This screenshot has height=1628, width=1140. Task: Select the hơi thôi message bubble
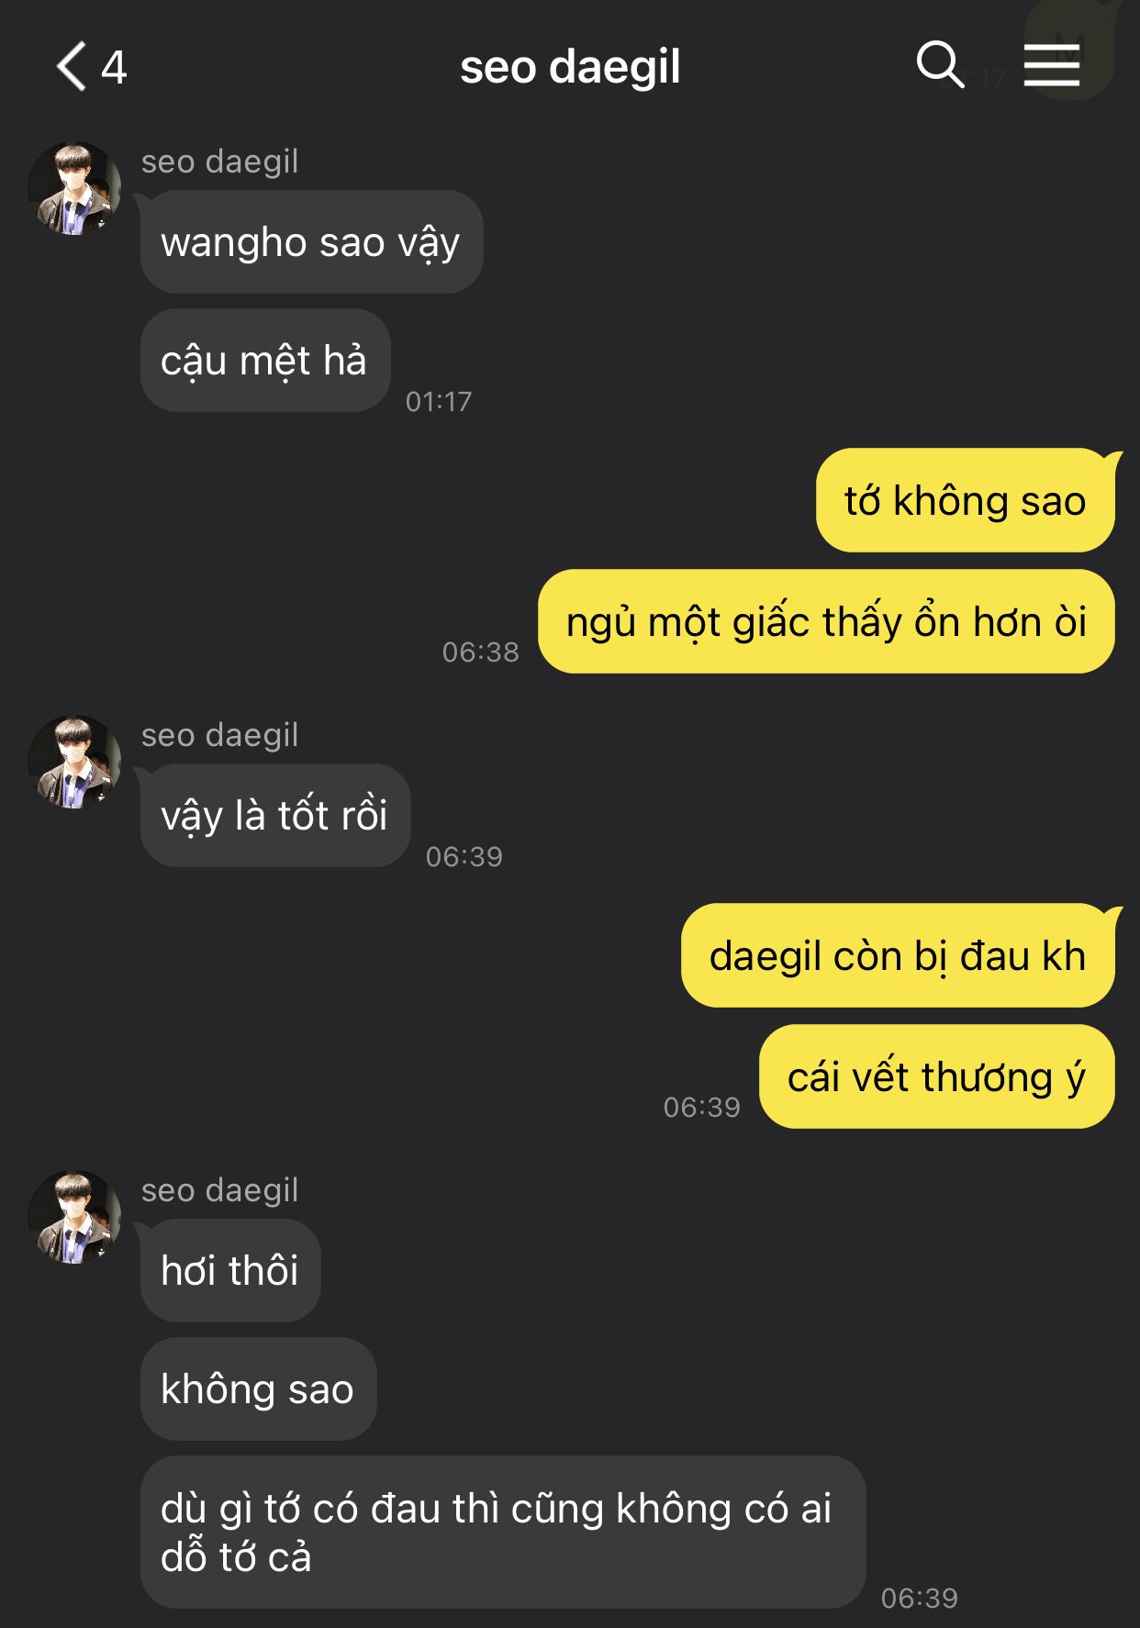coord(230,1271)
